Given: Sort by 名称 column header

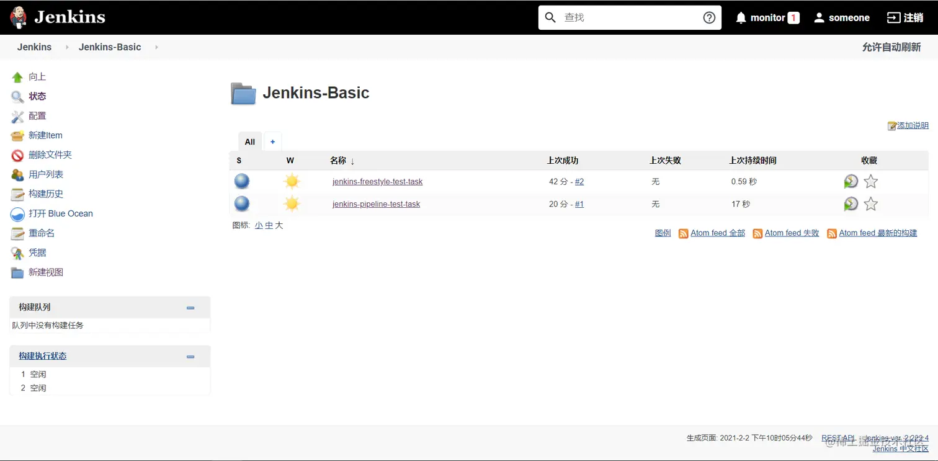Looking at the screenshot, I should coord(342,161).
